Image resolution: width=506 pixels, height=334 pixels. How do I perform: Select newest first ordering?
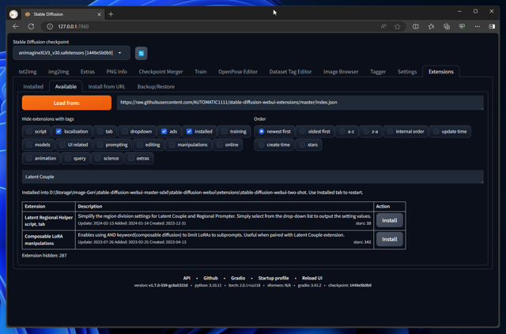(x=262, y=132)
